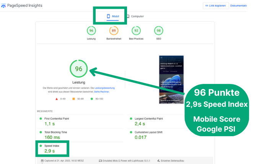Screen dimensions: 254x164
Task: Click Total Blocking Time metric label
Action: tap(56, 132)
